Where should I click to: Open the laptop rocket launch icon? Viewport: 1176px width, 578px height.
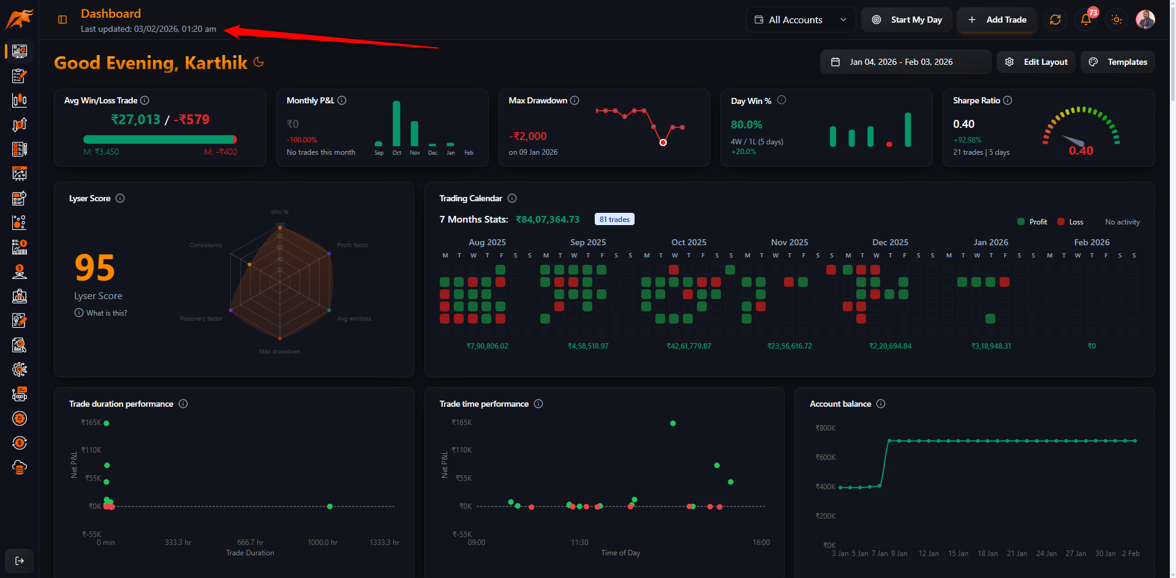pos(19,297)
